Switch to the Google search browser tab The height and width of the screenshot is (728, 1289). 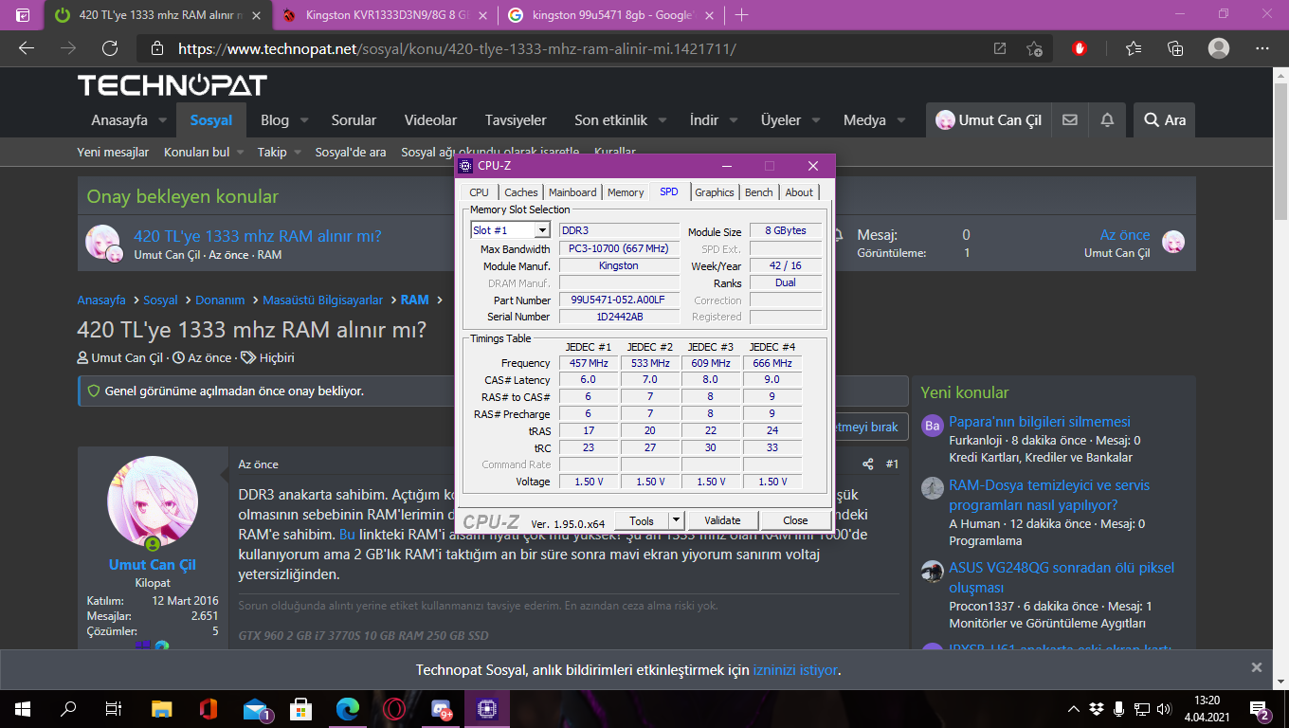612,15
